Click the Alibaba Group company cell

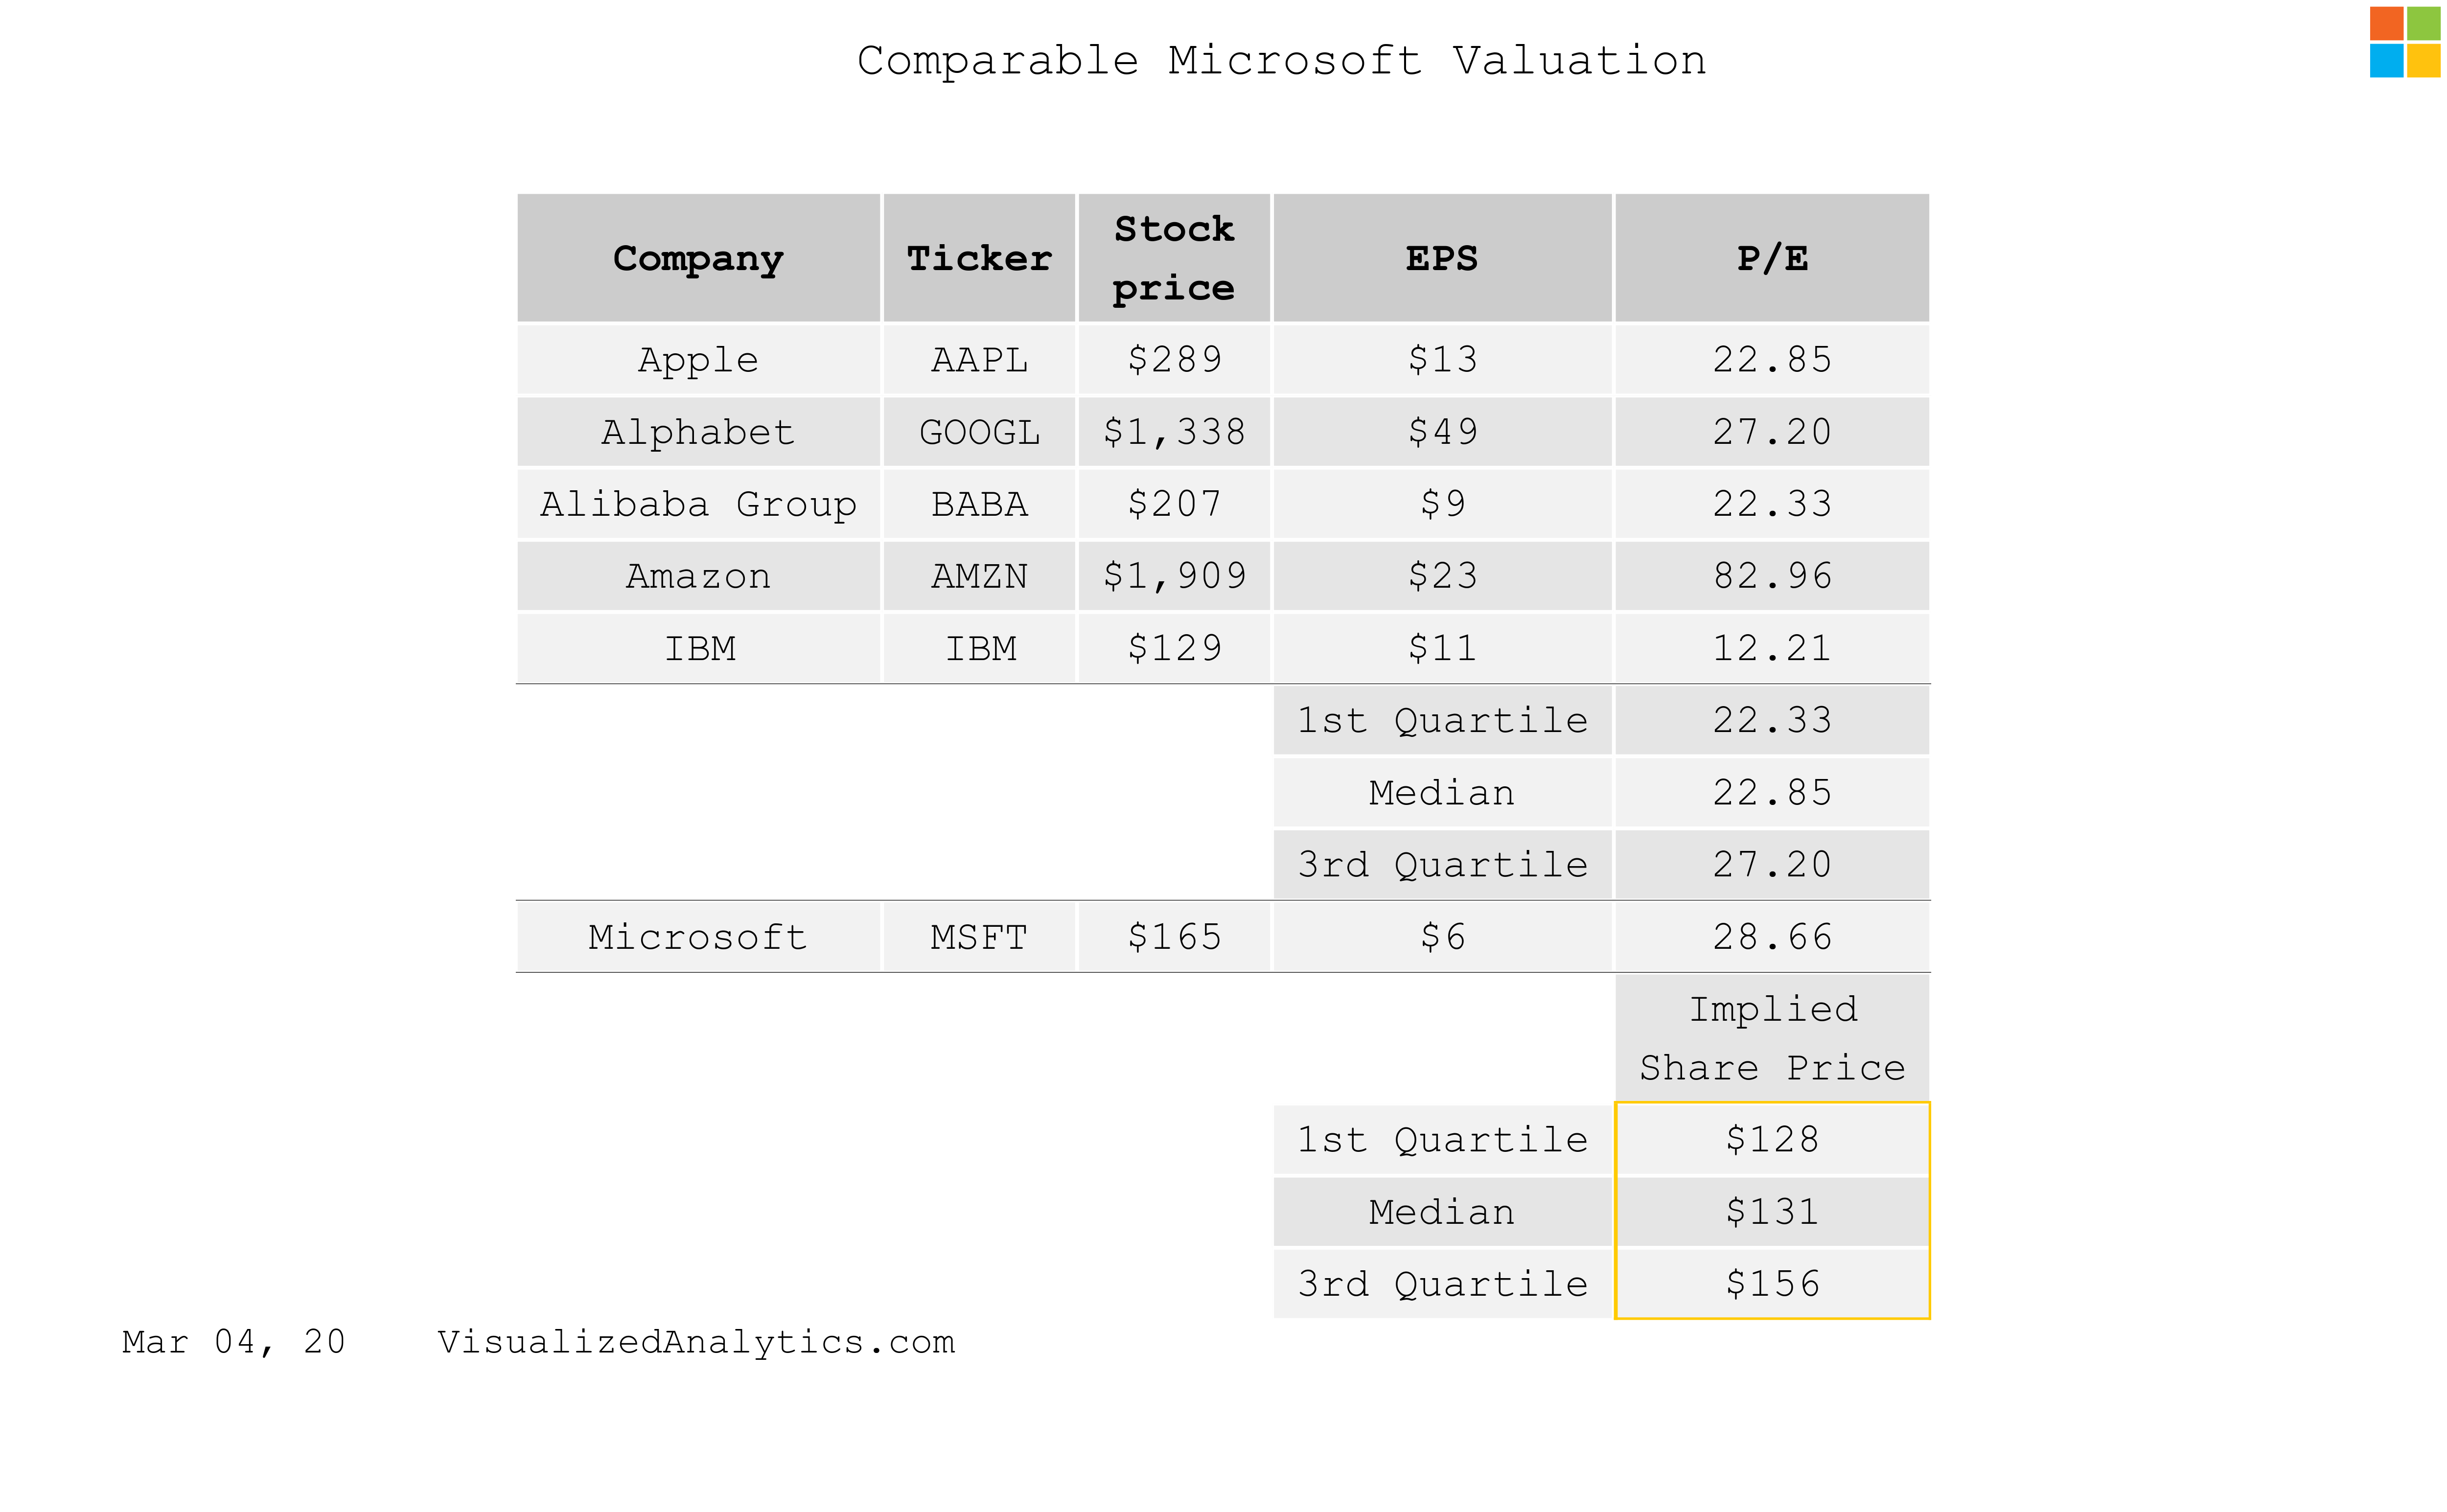click(698, 504)
